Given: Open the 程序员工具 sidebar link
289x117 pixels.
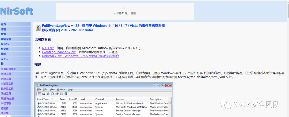Looking at the screenshot, I should pos(7,89).
